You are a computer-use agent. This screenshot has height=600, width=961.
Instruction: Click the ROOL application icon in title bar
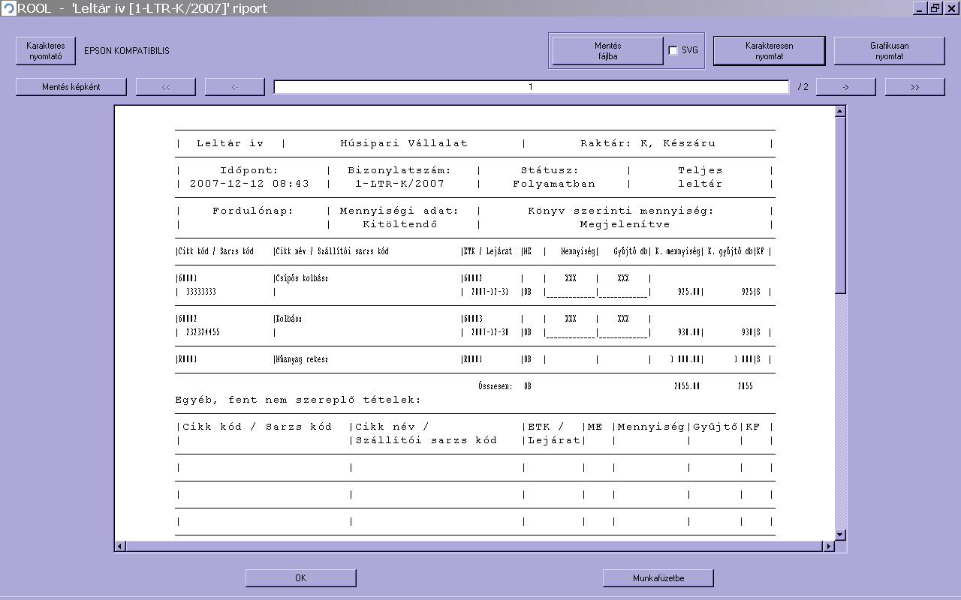point(8,8)
